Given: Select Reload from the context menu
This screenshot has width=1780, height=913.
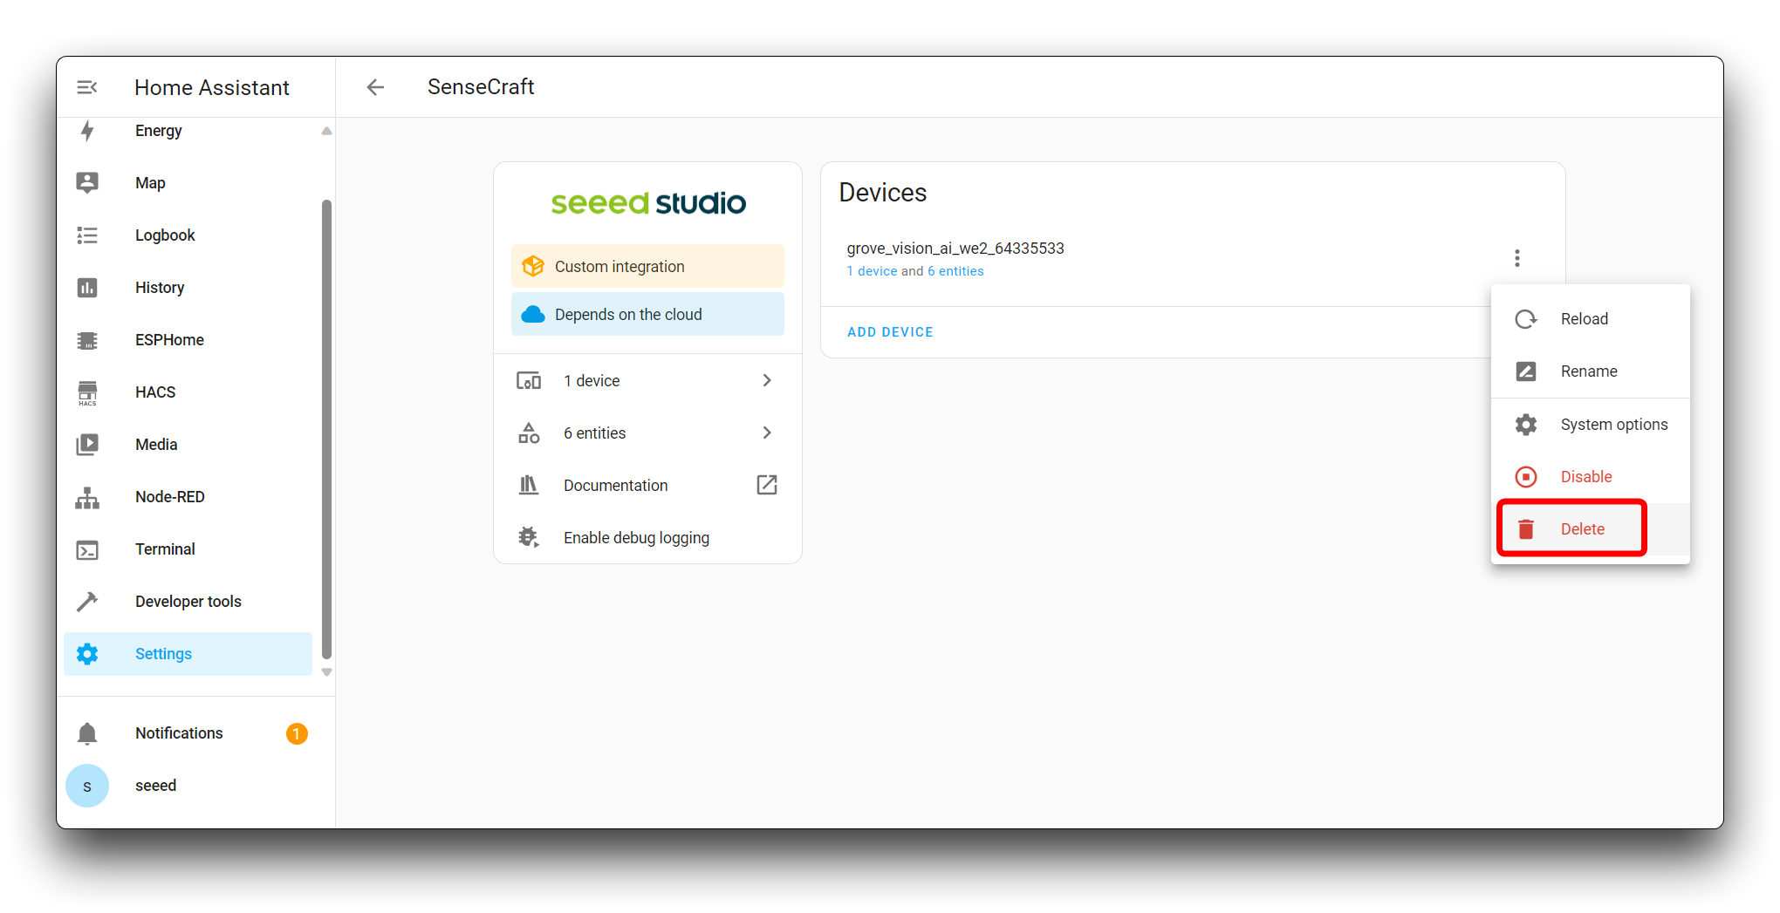Looking at the screenshot, I should tap(1591, 319).
